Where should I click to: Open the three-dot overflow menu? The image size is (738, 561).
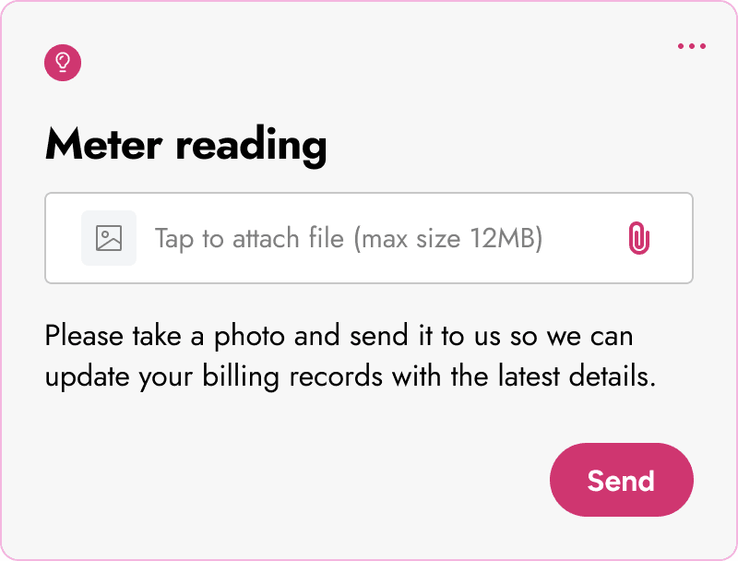coord(691,45)
